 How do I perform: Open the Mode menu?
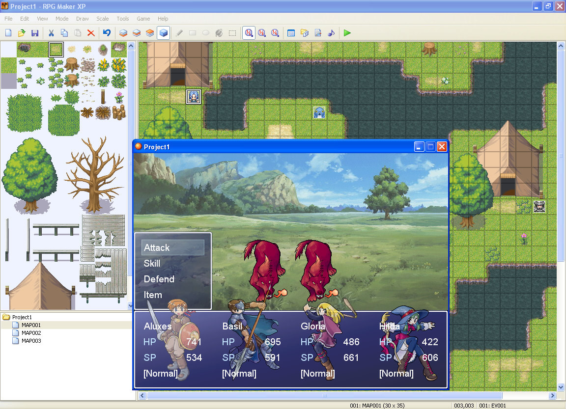(62, 19)
